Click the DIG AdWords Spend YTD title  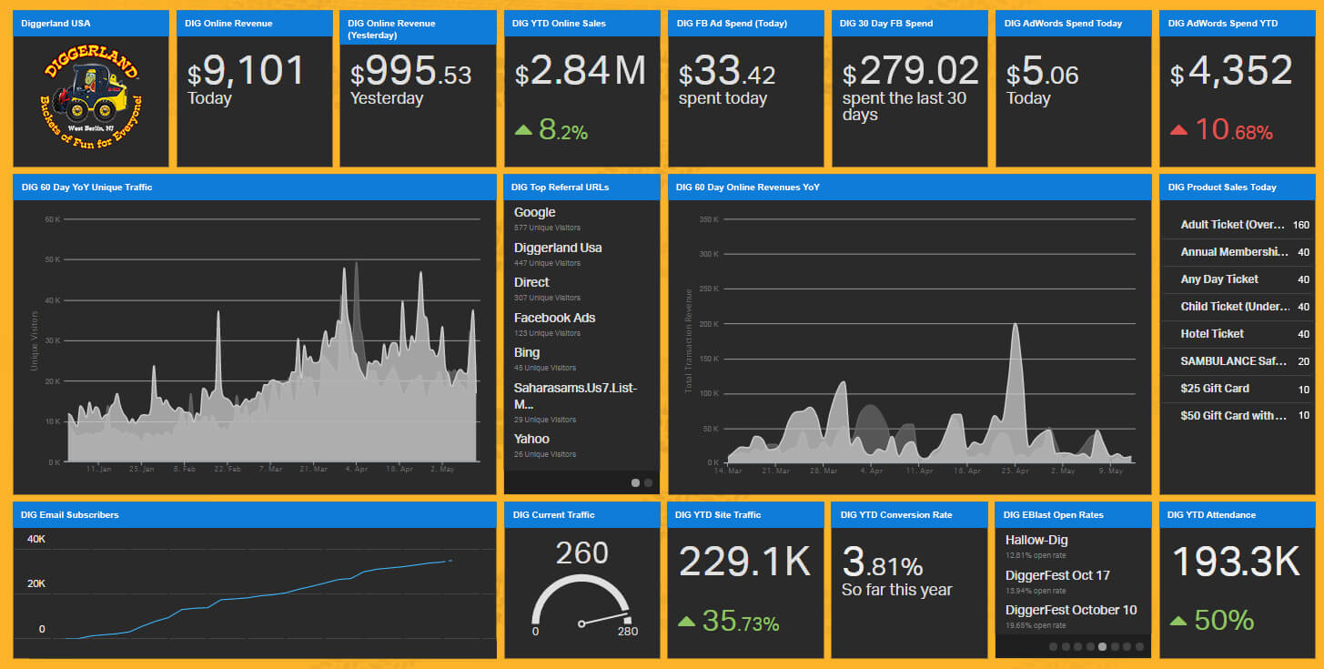(x=1224, y=24)
